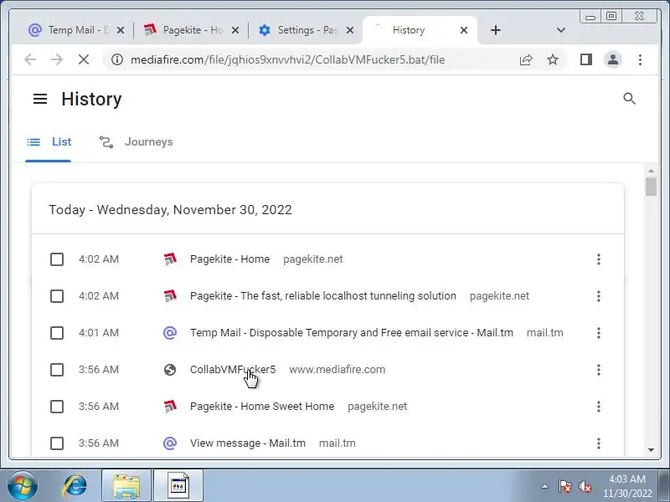
Task: Open the Temp Mail Disposable Temporary link
Action: (352, 332)
